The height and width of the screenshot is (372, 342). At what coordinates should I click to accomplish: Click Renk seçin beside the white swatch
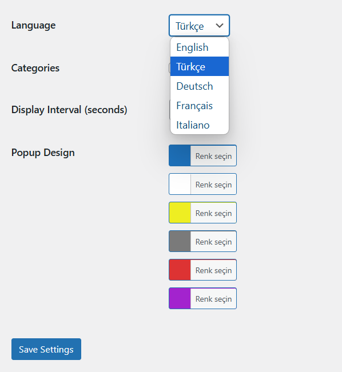click(213, 185)
